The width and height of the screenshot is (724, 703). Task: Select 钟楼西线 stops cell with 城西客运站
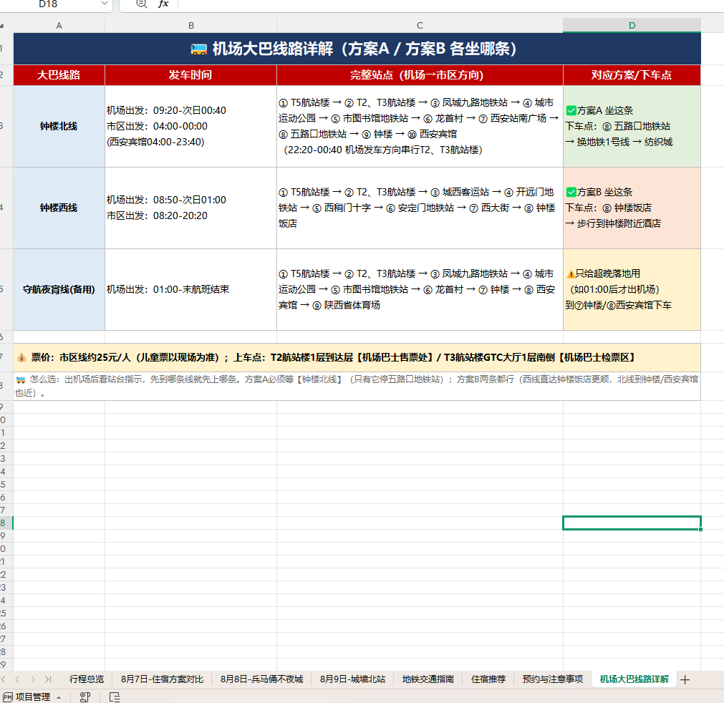pyautogui.click(x=420, y=208)
